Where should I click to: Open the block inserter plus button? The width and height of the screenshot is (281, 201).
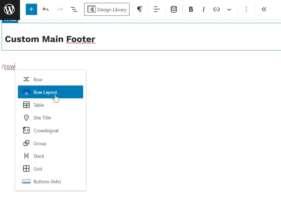point(31,10)
